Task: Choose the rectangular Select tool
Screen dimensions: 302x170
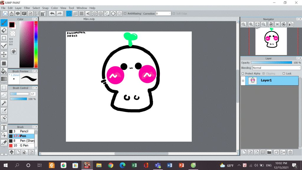Action: coord(4,88)
